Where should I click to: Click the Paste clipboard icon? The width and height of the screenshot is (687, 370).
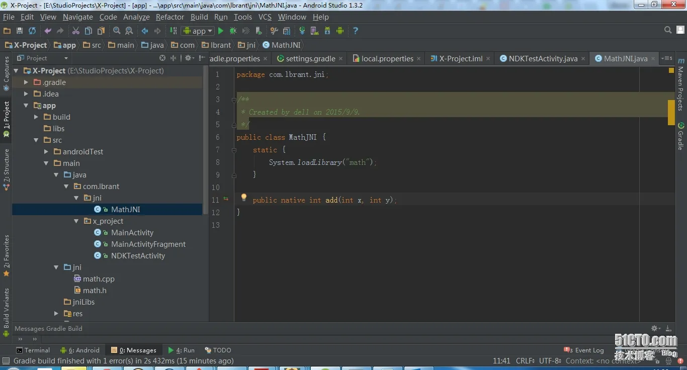(101, 31)
